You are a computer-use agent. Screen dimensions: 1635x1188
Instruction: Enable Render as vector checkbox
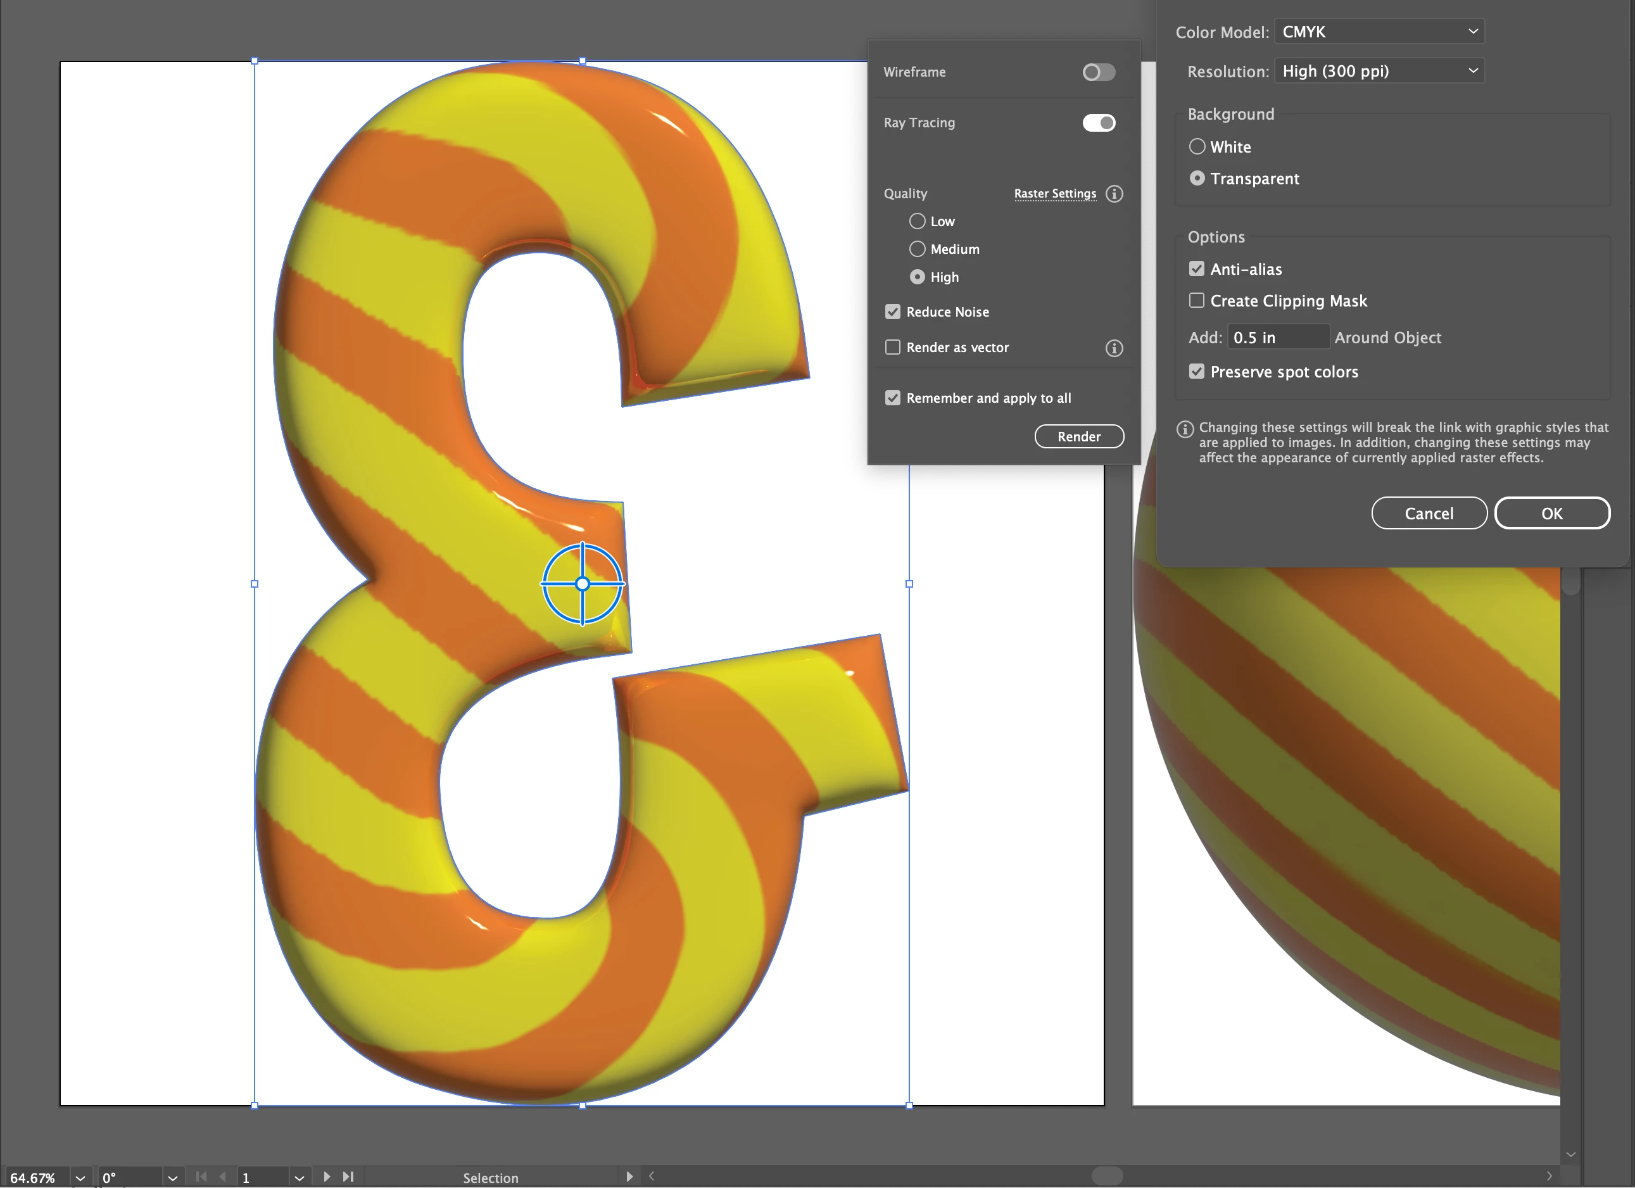tap(892, 348)
